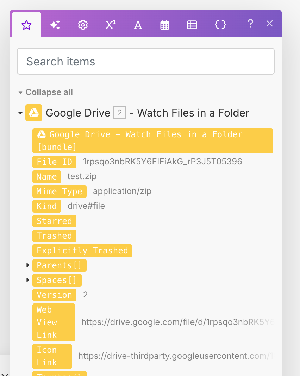Expand the Parents[] array

[x=28, y=265]
